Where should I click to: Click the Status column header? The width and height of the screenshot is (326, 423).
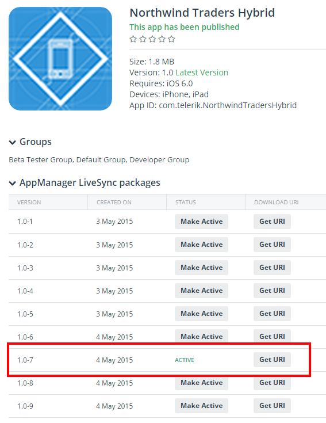(186, 203)
